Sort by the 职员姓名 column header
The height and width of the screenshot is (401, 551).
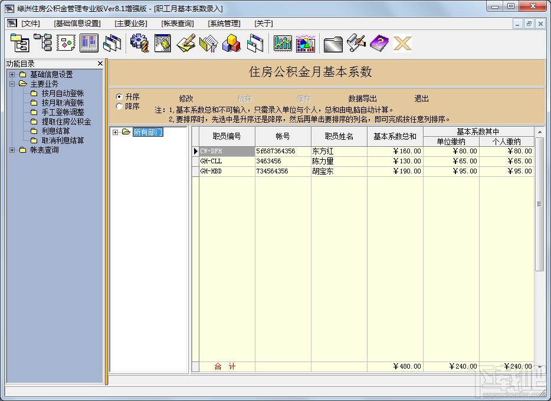point(339,136)
